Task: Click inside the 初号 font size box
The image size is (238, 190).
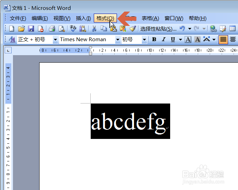Action: [x=132, y=39]
